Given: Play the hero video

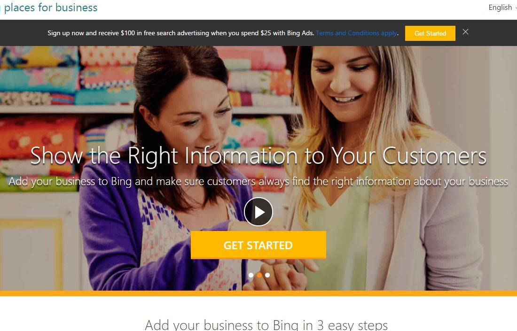Looking at the screenshot, I should coord(258,212).
